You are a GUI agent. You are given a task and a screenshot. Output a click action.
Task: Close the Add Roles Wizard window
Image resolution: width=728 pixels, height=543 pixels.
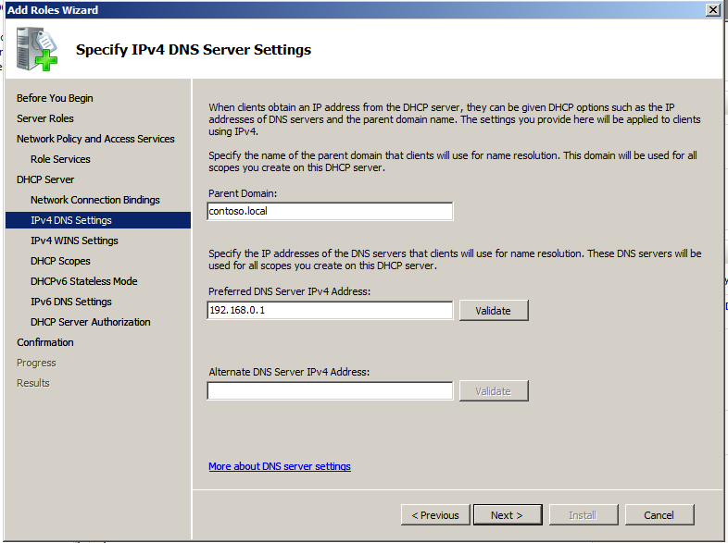(x=712, y=10)
